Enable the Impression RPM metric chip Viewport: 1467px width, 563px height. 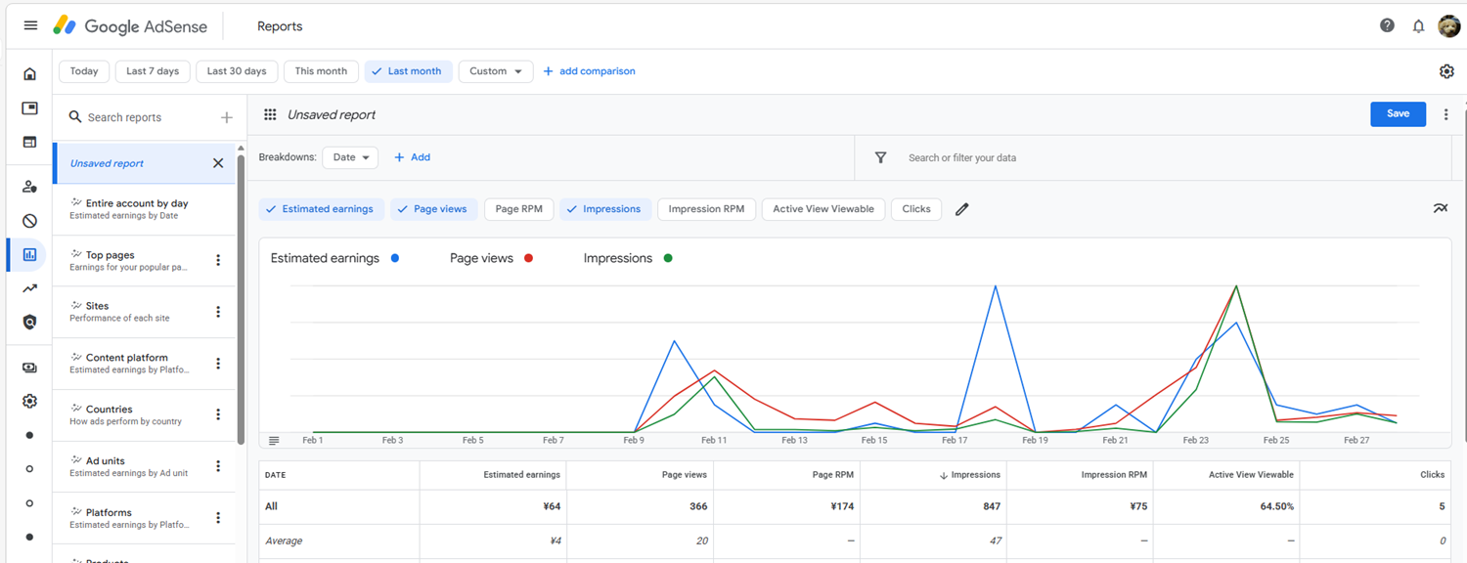click(x=706, y=209)
